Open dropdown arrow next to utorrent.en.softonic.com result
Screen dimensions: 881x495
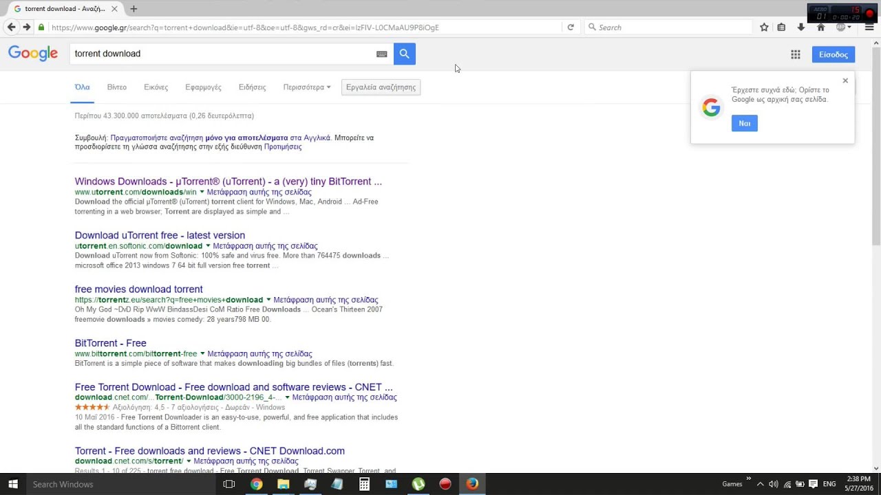(208, 245)
